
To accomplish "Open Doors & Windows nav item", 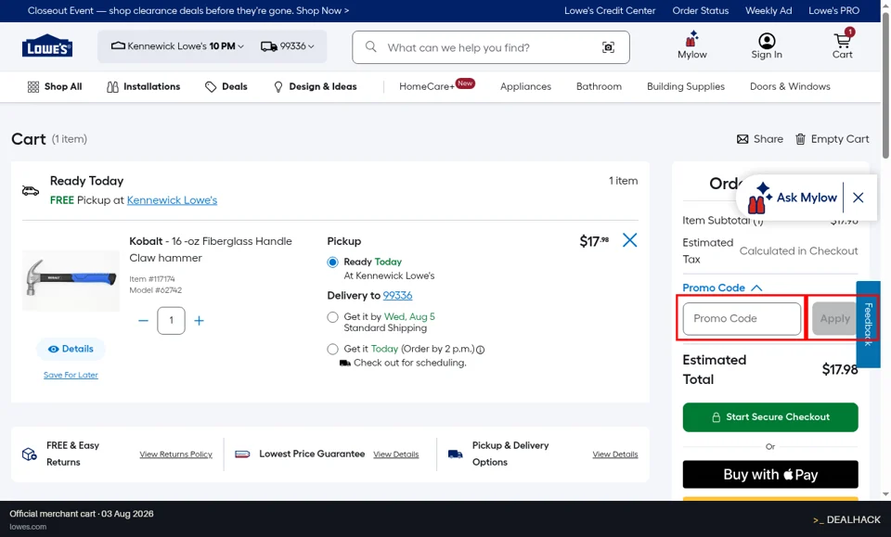I will (790, 87).
